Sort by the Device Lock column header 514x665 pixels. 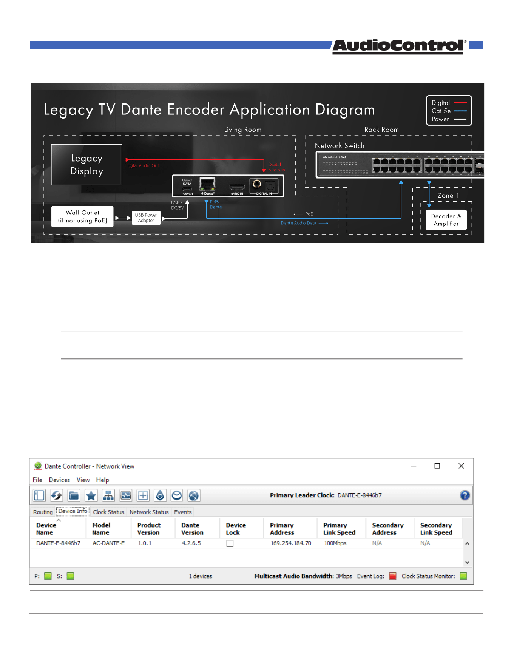pos(242,529)
